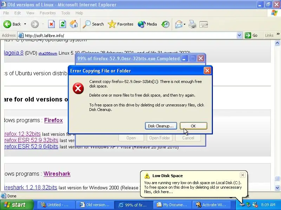Close the Error Copying File dialog

pyautogui.click(x=207, y=71)
